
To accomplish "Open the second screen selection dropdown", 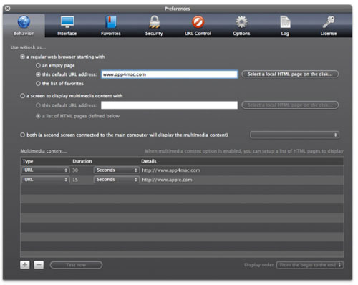I will (294, 135).
